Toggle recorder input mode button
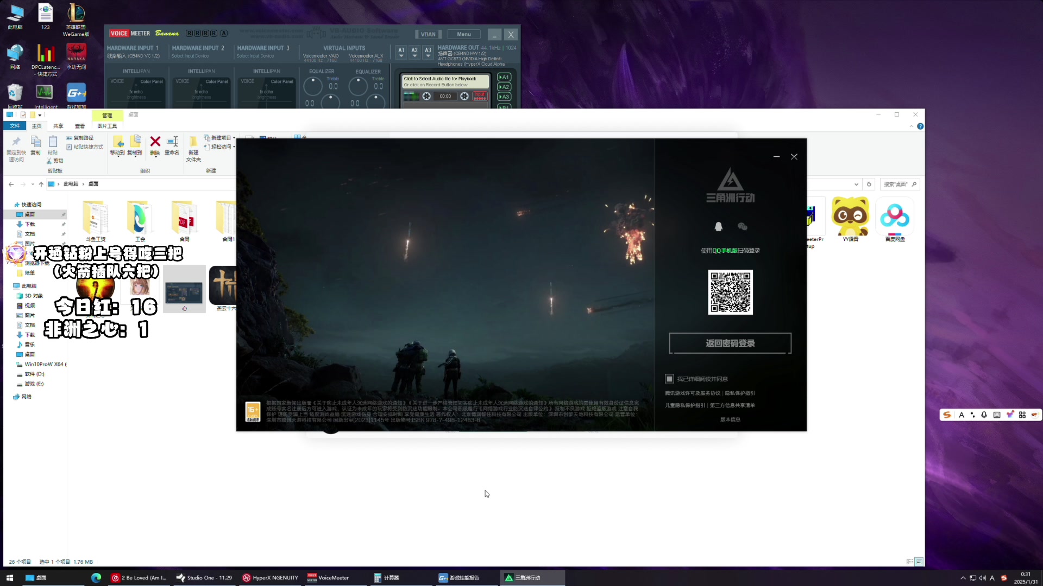1043x586 pixels. click(480, 96)
